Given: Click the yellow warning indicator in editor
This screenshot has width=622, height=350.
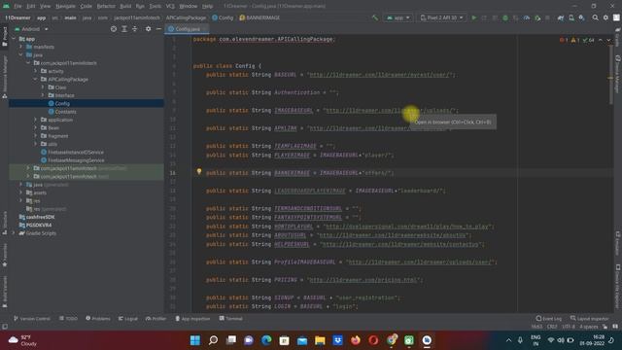Looking at the screenshot, I should [574, 40].
